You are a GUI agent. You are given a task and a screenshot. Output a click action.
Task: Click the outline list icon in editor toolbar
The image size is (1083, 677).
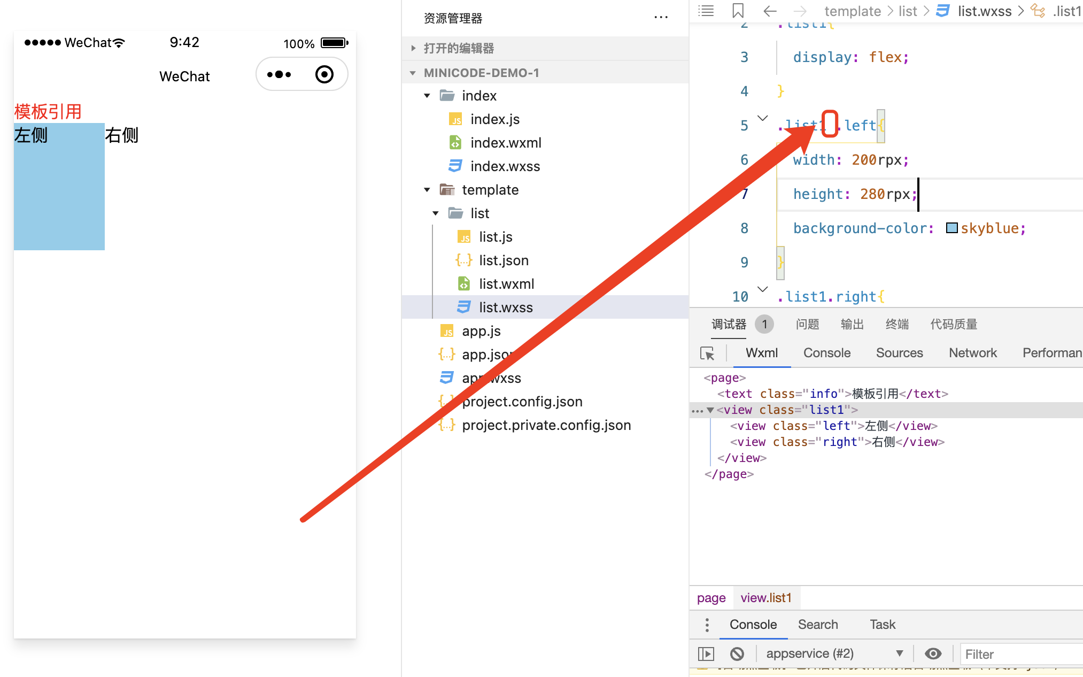click(x=706, y=11)
